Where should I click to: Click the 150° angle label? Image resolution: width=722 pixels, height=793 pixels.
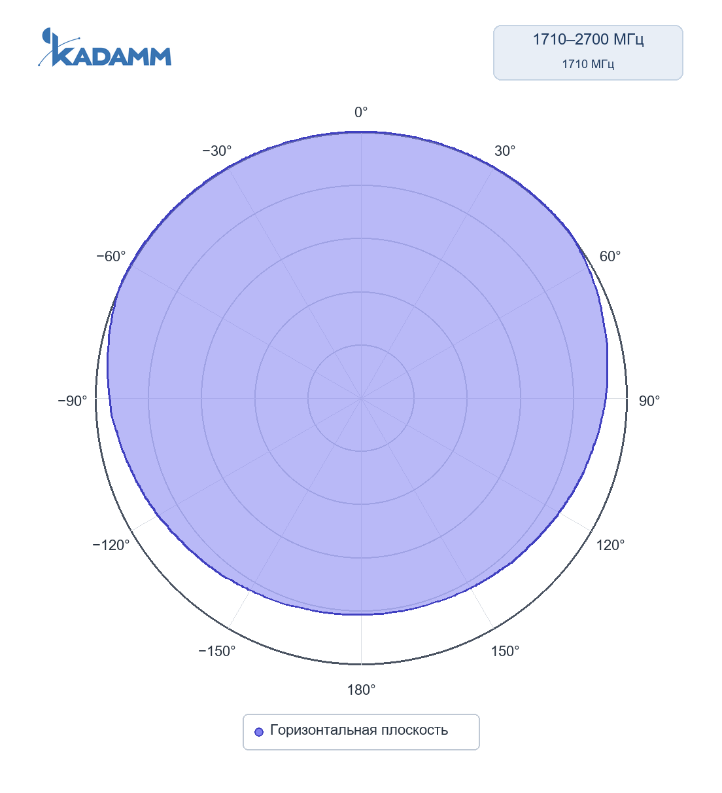tap(505, 651)
